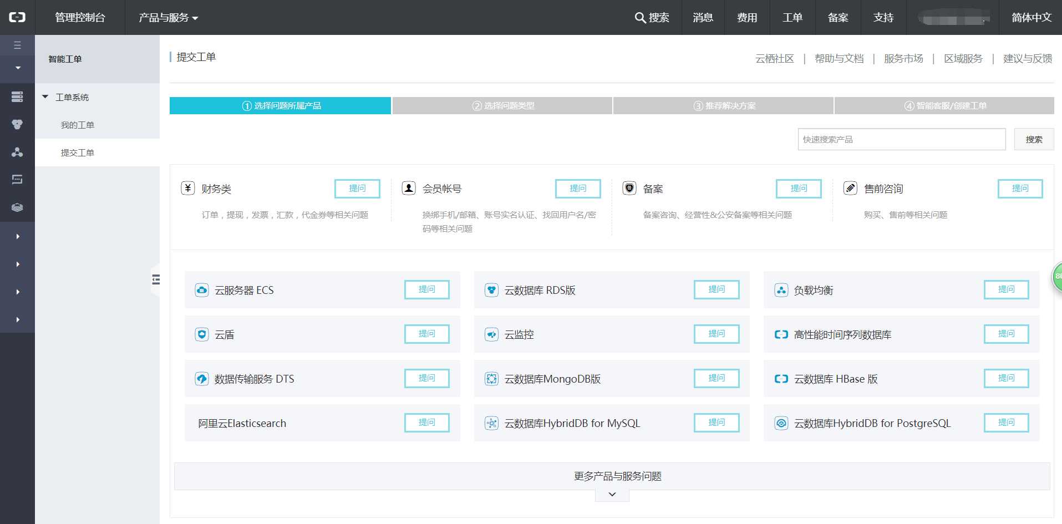
Task: Open the monitor-lines icon in left sidebar
Action: [17, 179]
